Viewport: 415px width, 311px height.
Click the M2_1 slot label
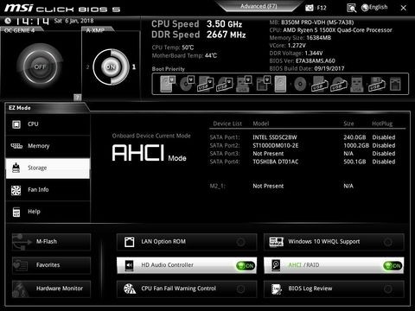tap(218, 186)
